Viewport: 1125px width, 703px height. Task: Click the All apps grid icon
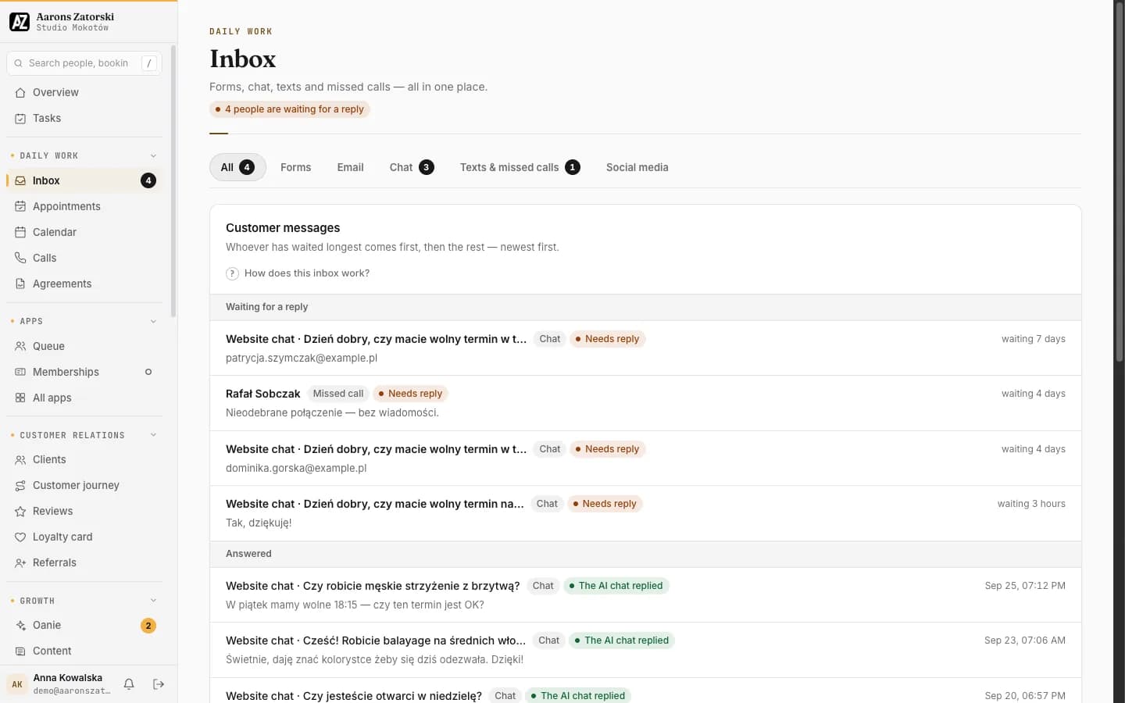pyautogui.click(x=20, y=398)
